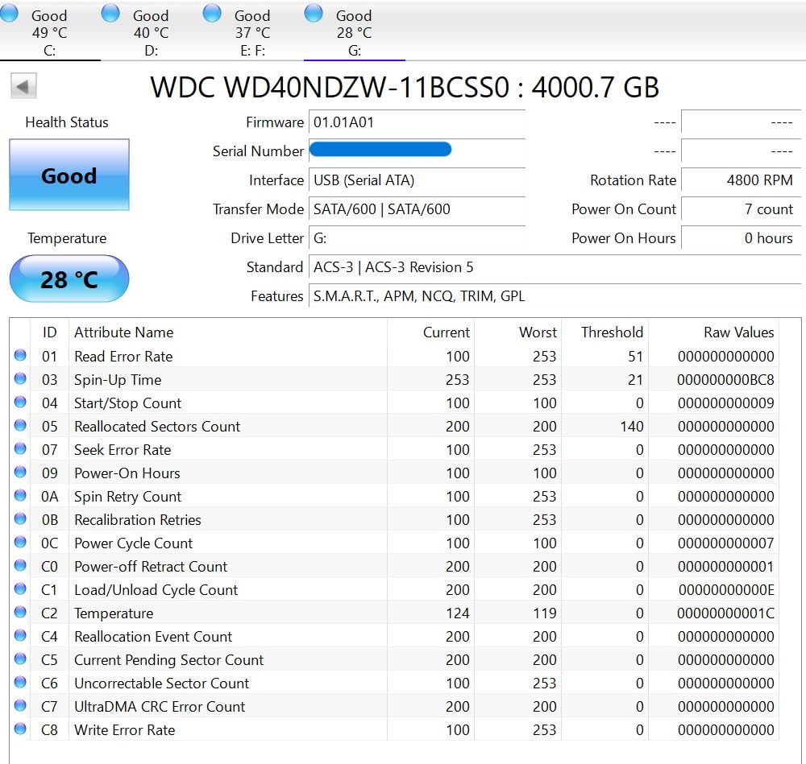The height and width of the screenshot is (764, 806).
Task: Click the status icon for Start/Stop Count
Action: click(20, 402)
